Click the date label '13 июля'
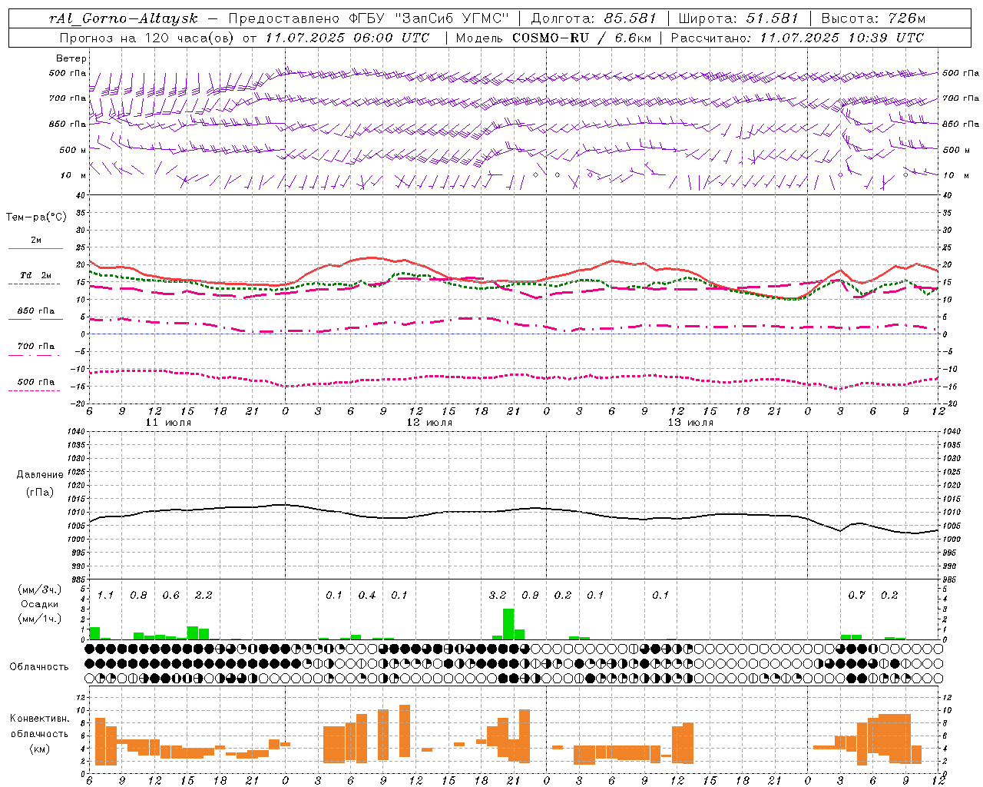983x787 pixels. (x=690, y=423)
